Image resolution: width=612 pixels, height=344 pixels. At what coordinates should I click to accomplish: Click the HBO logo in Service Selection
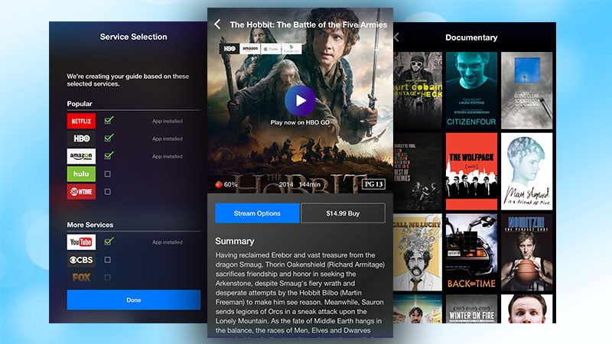click(x=81, y=138)
